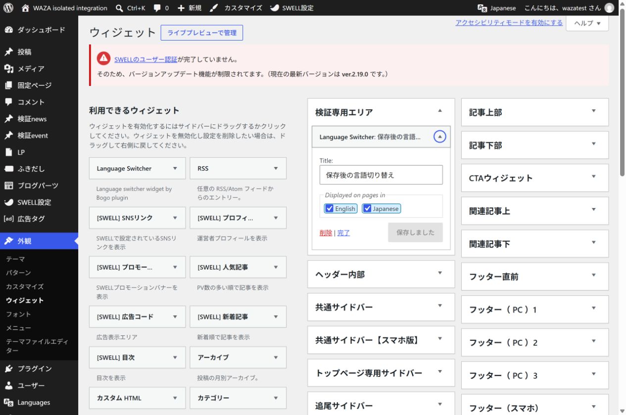This screenshot has height=415, width=626.
Task: Expand the 関連記事上 widget area
Action: point(594,209)
